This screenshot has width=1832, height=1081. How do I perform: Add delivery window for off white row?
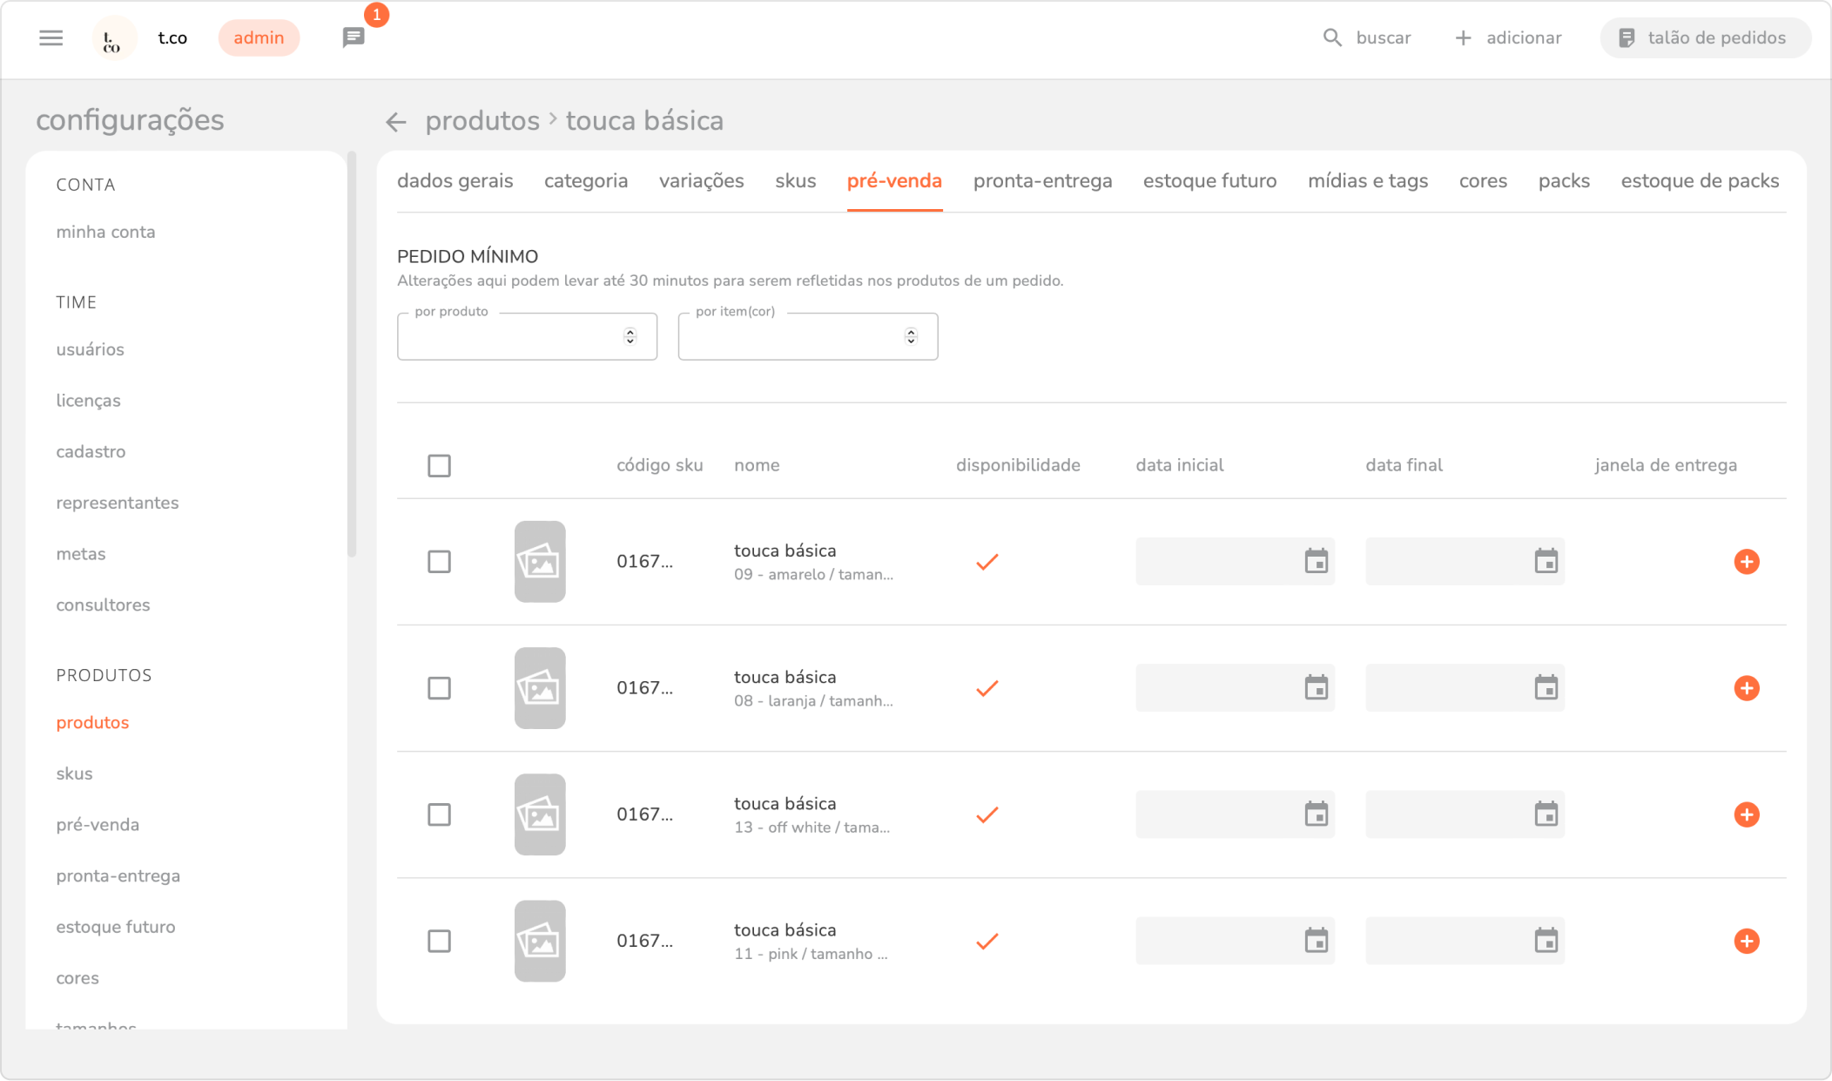click(x=1746, y=814)
